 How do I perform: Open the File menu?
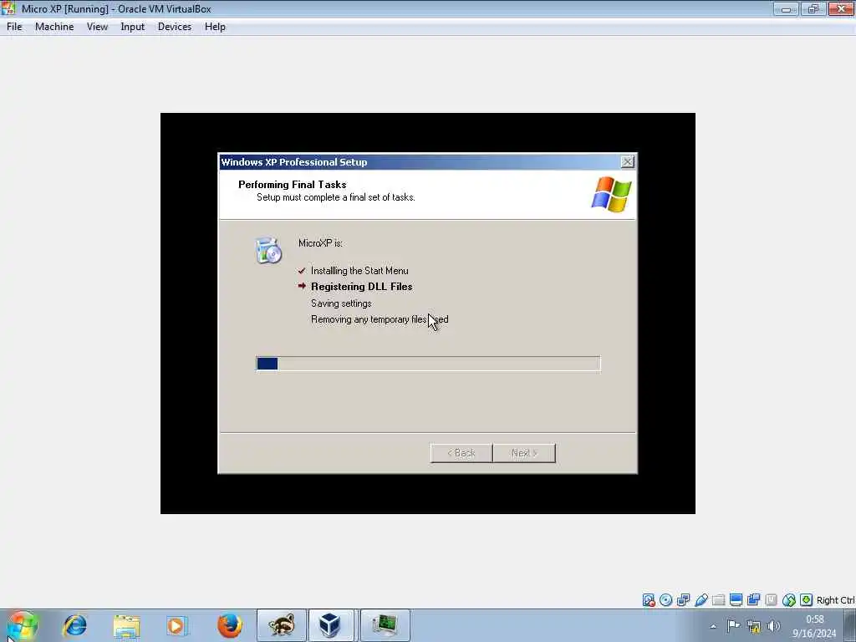click(x=14, y=27)
